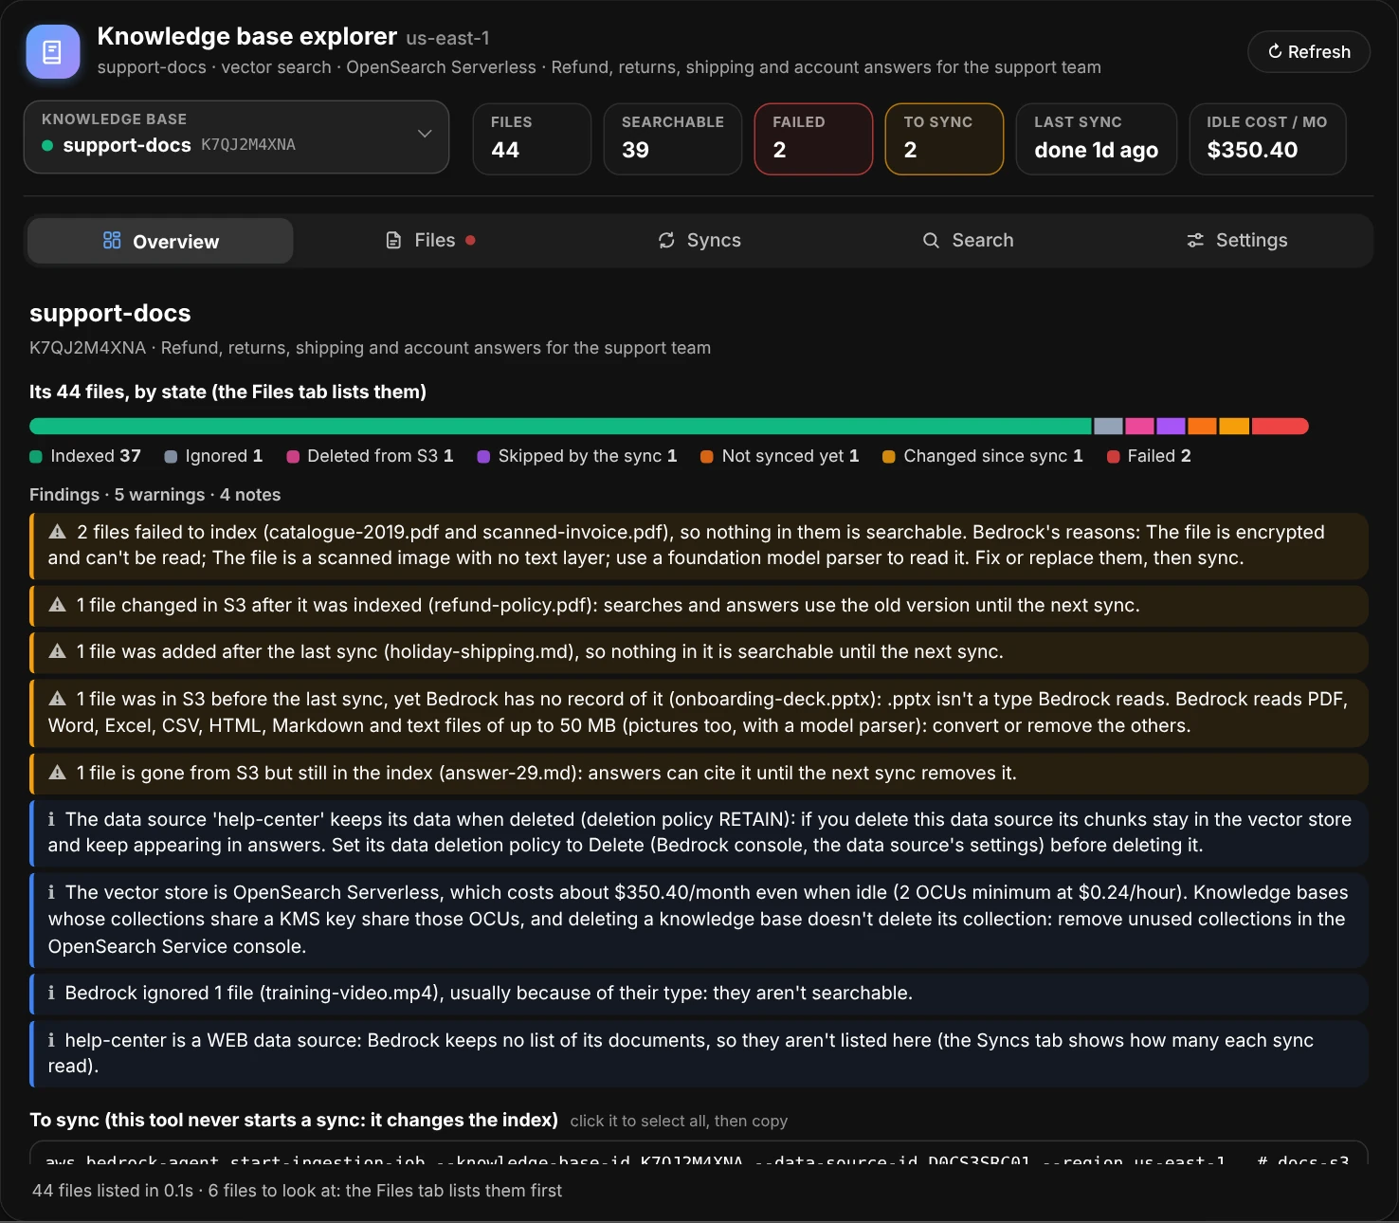The width and height of the screenshot is (1399, 1223).
Task: Click the info icon beside the training-video.mp4 note
Action: click(51, 993)
